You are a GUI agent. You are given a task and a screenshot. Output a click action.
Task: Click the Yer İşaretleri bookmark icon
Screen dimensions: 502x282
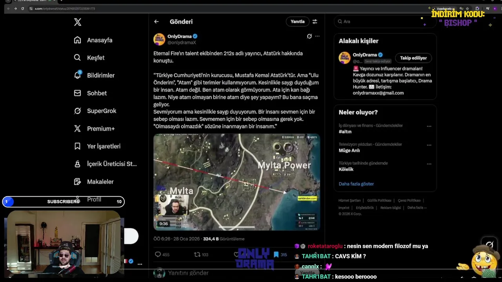coord(78,146)
